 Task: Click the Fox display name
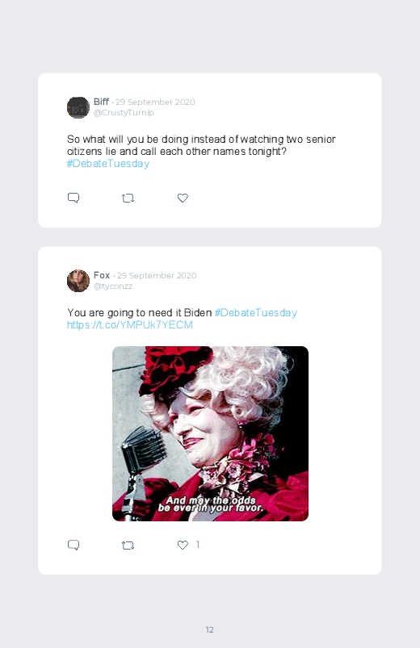[x=102, y=275]
